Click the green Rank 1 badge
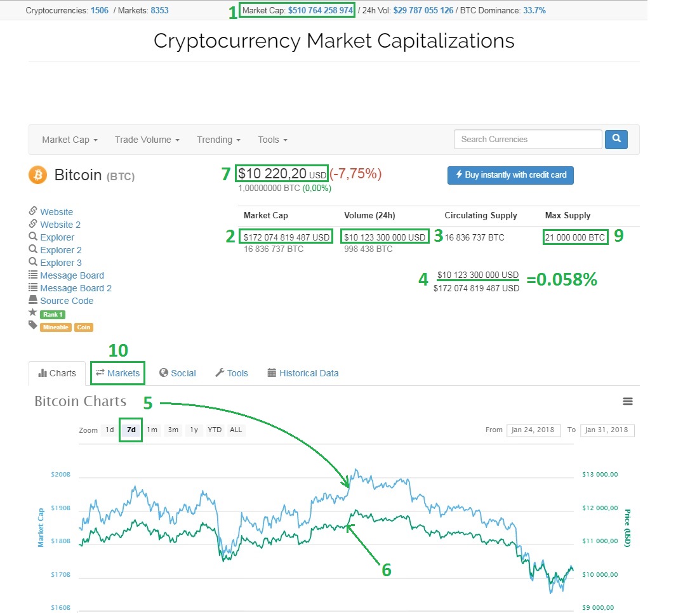Image resolution: width=683 pixels, height=613 pixels. pos(53,314)
